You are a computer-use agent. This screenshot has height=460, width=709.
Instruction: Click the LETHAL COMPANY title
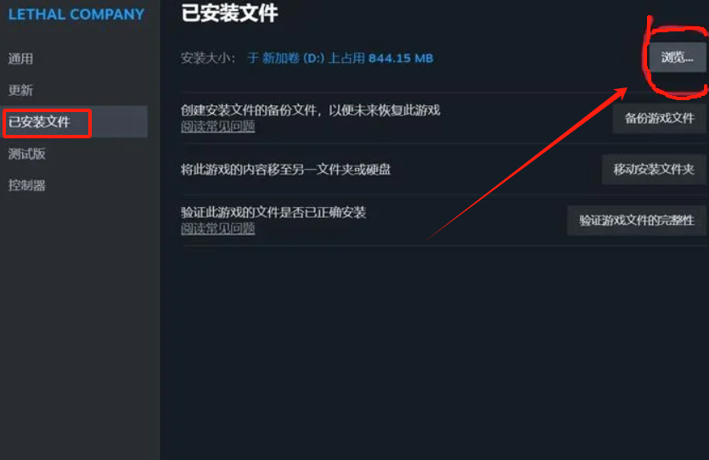point(76,14)
